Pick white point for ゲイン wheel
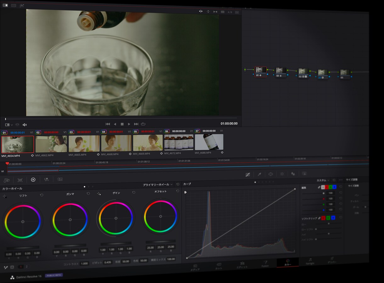Viewport: 384px width, 283px height. click(x=99, y=194)
